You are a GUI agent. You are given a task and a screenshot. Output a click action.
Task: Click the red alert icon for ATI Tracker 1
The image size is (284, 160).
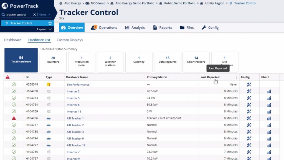tap(14, 118)
